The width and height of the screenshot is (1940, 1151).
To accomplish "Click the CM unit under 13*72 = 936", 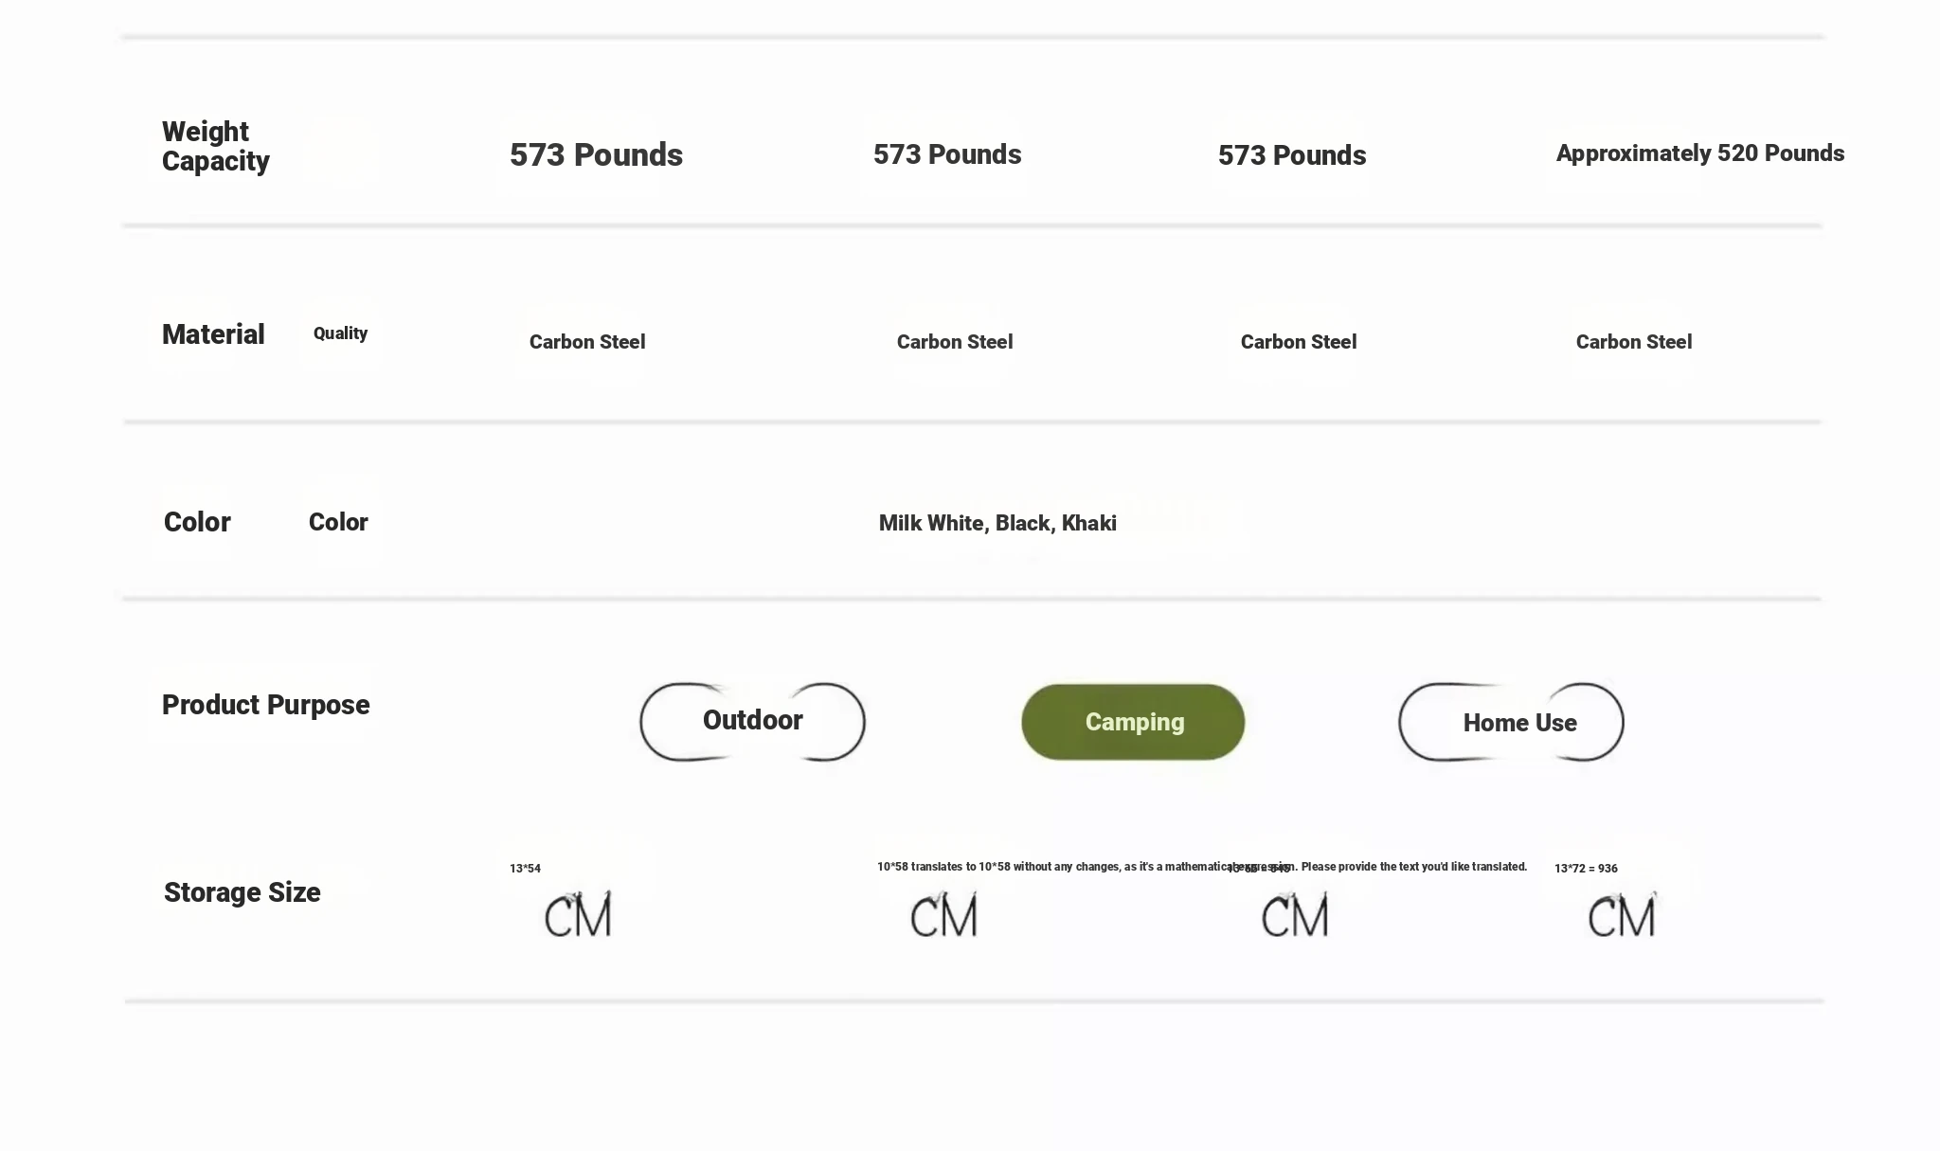I will (1622, 915).
